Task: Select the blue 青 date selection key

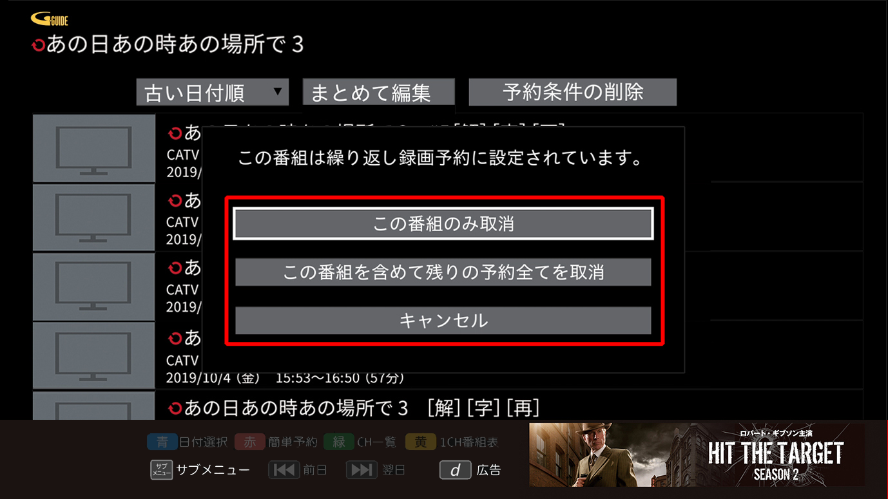Action: (162, 442)
